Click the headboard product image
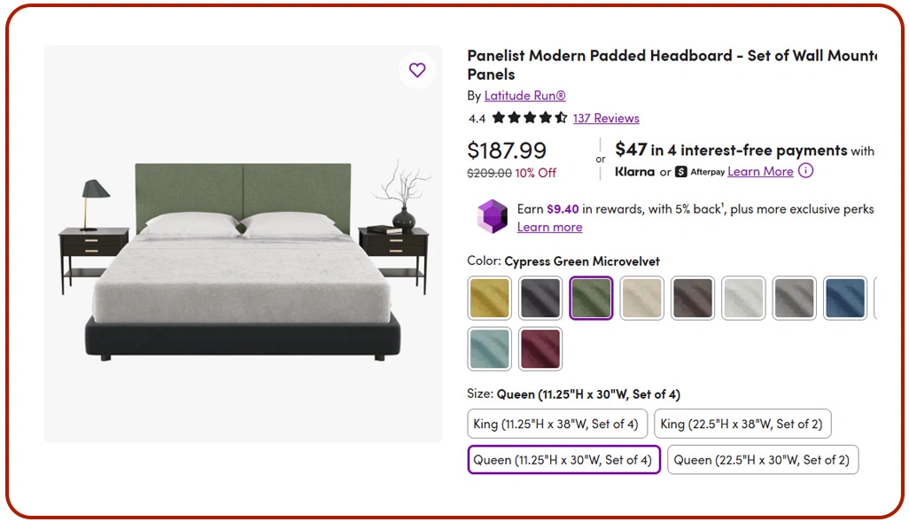The width and height of the screenshot is (909, 522). 242,244
